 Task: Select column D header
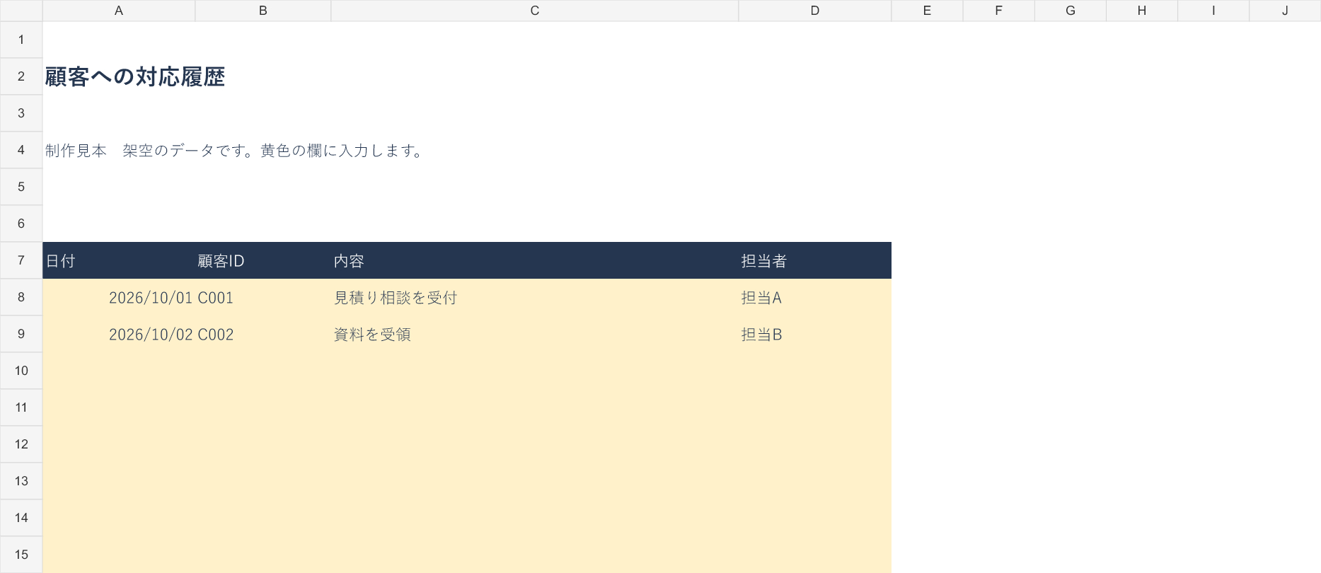815,11
